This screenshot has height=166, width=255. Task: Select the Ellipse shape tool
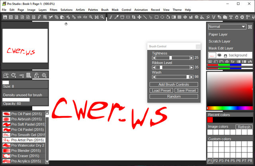pos(163,17)
